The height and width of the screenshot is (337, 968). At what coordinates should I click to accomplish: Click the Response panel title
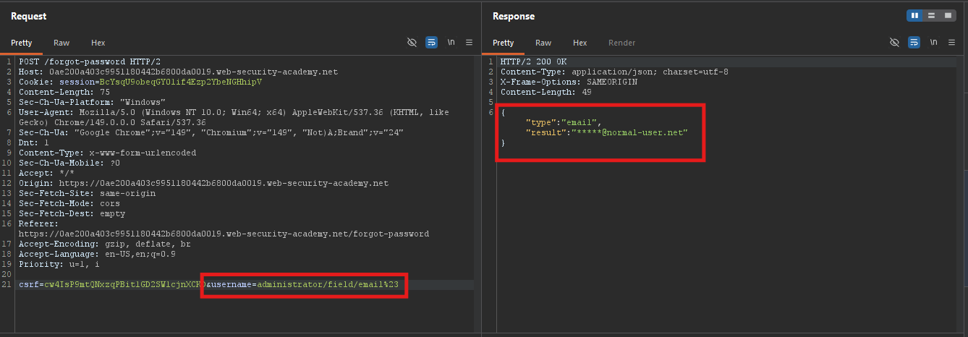point(514,16)
